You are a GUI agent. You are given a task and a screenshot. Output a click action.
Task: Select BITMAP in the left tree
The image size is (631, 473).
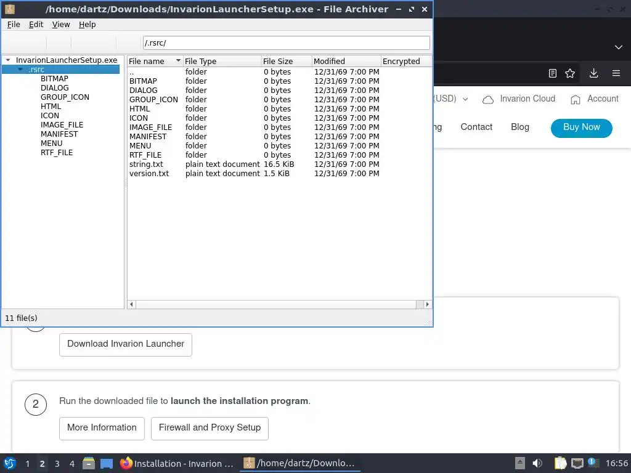coord(54,78)
